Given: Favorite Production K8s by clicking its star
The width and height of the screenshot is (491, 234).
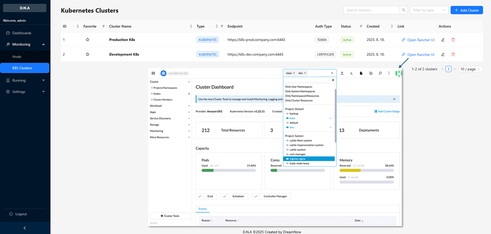Looking at the screenshot, I should point(87,39).
